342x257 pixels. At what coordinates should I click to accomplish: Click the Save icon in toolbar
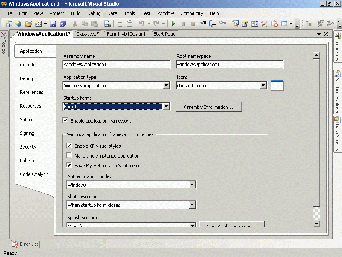pyautogui.click(x=53, y=24)
